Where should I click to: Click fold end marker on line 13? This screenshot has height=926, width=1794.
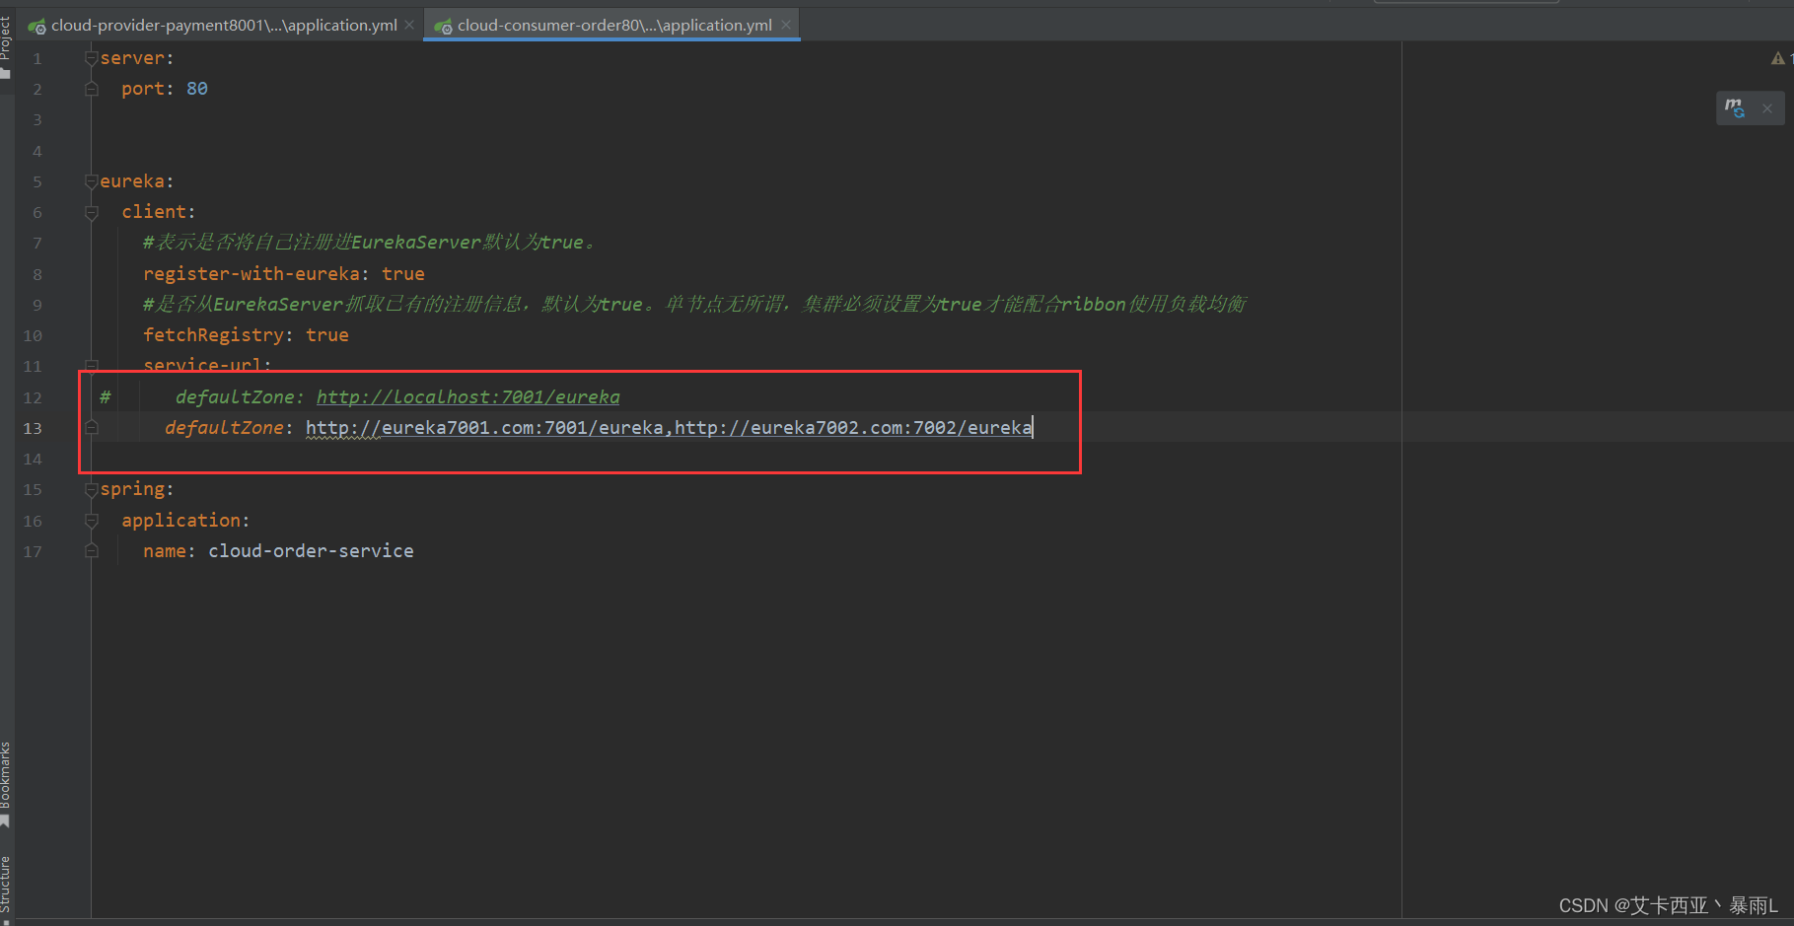click(x=92, y=427)
